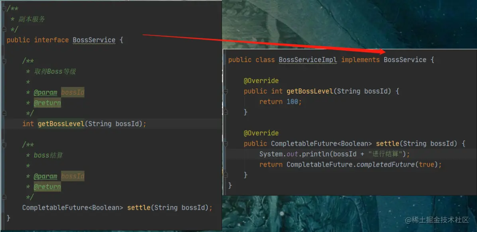This screenshot has width=477, height=232.
Task: Click the literal 100 in return statement
Action: [292, 102]
